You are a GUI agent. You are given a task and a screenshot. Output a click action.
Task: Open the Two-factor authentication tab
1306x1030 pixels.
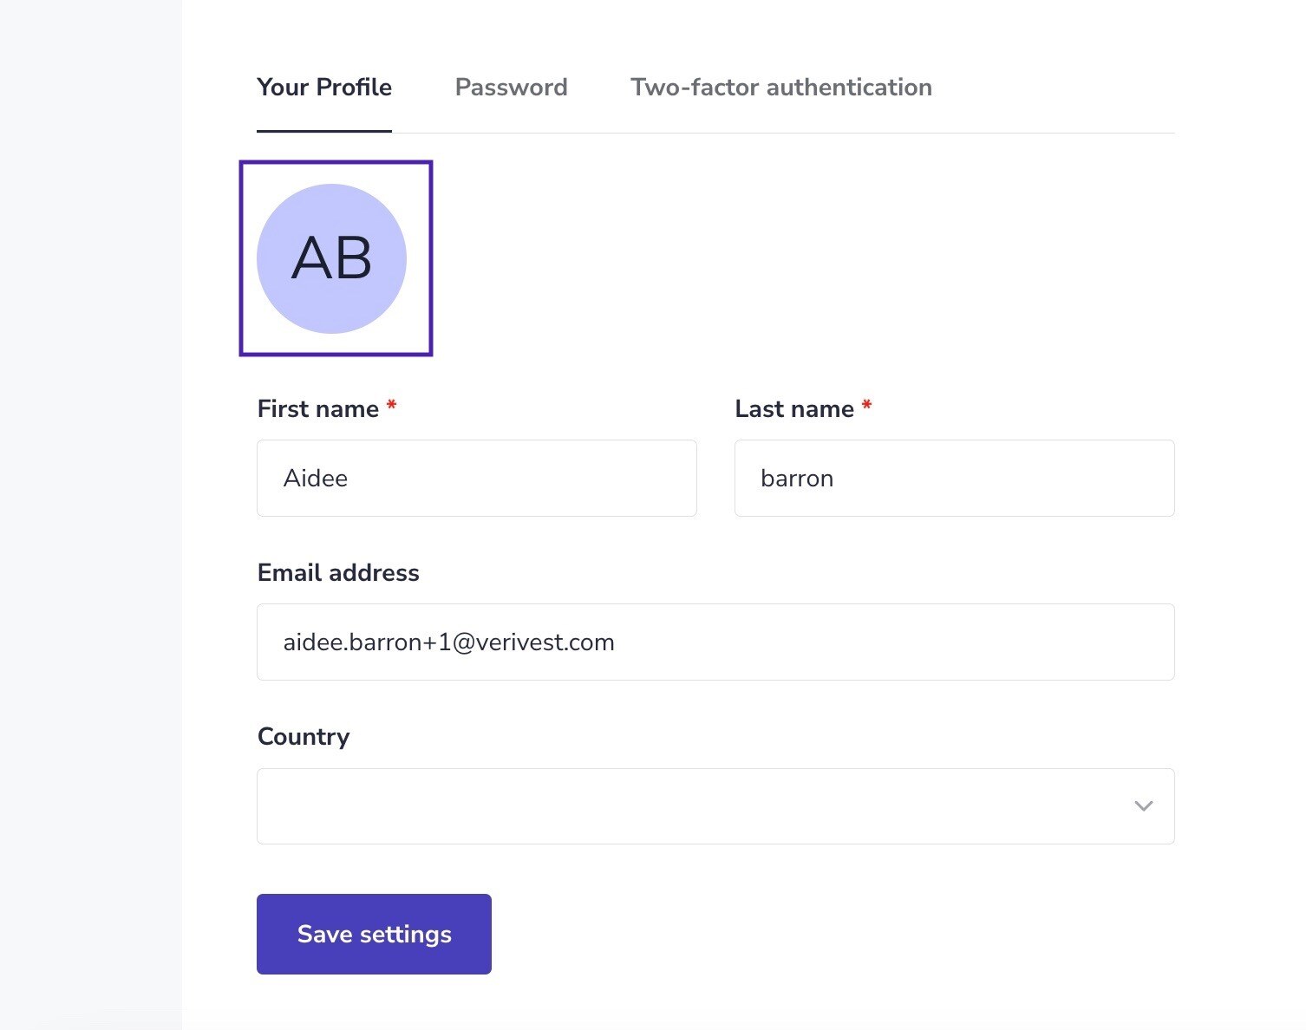tap(780, 88)
